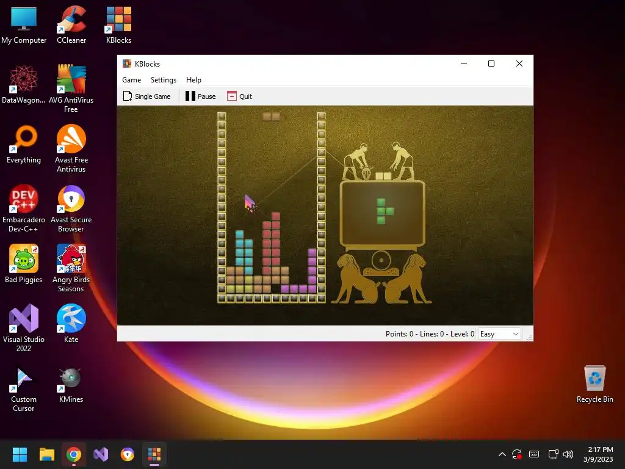
Task: Click the Points, Lines, Level status text
Action: [430, 334]
